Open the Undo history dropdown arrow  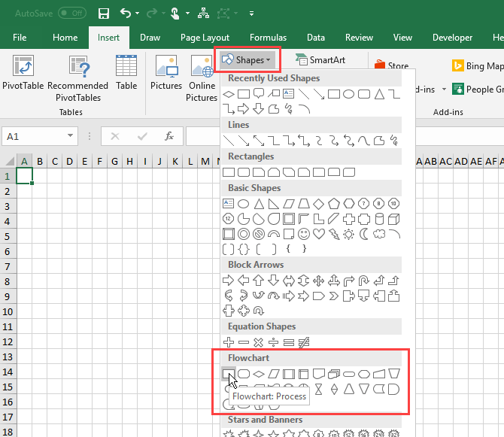tap(138, 13)
